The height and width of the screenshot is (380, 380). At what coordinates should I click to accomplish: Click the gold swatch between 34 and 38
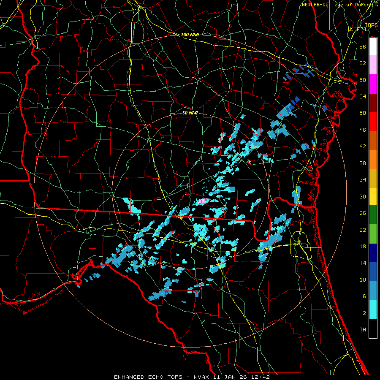pyautogui.click(x=373, y=178)
